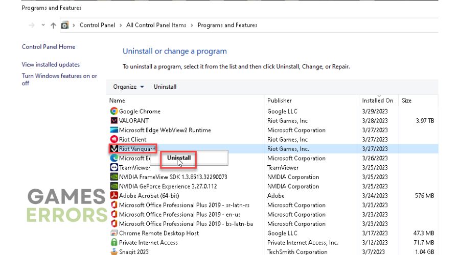Select Adobe Acrobat (64-bit) entry
The width and height of the screenshot is (460, 255).
pyautogui.click(x=149, y=195)
